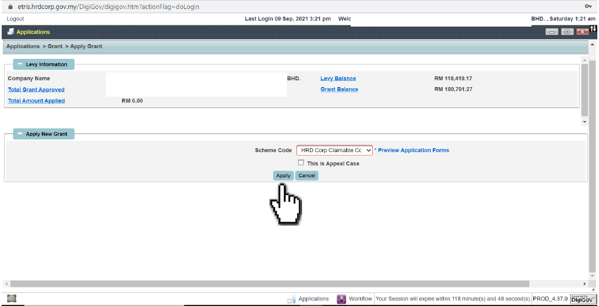Click the Applications icon in title bar
The height and width of the screenshot is (306, 599).
tap(10, 32)
